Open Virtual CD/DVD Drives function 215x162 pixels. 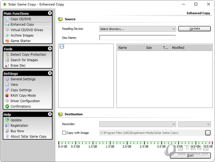click(x=27, y=30)
